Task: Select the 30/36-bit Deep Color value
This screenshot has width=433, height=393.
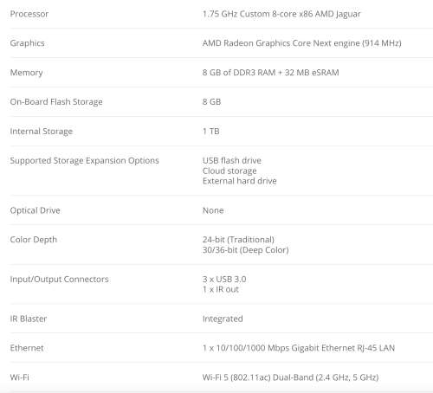Action: click(x=246, y=250)
